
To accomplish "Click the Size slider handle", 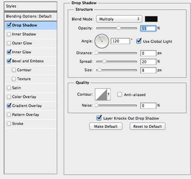I will [99, 70].
